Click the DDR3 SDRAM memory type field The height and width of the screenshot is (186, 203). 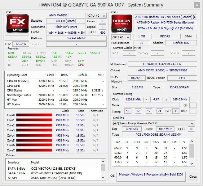click(x=180, y=87)
